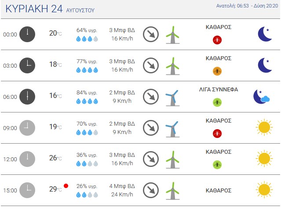281x210 pixels.
Task: Click the 4 Μπφ ΒΔ wind text
Action: coord(122,186)
